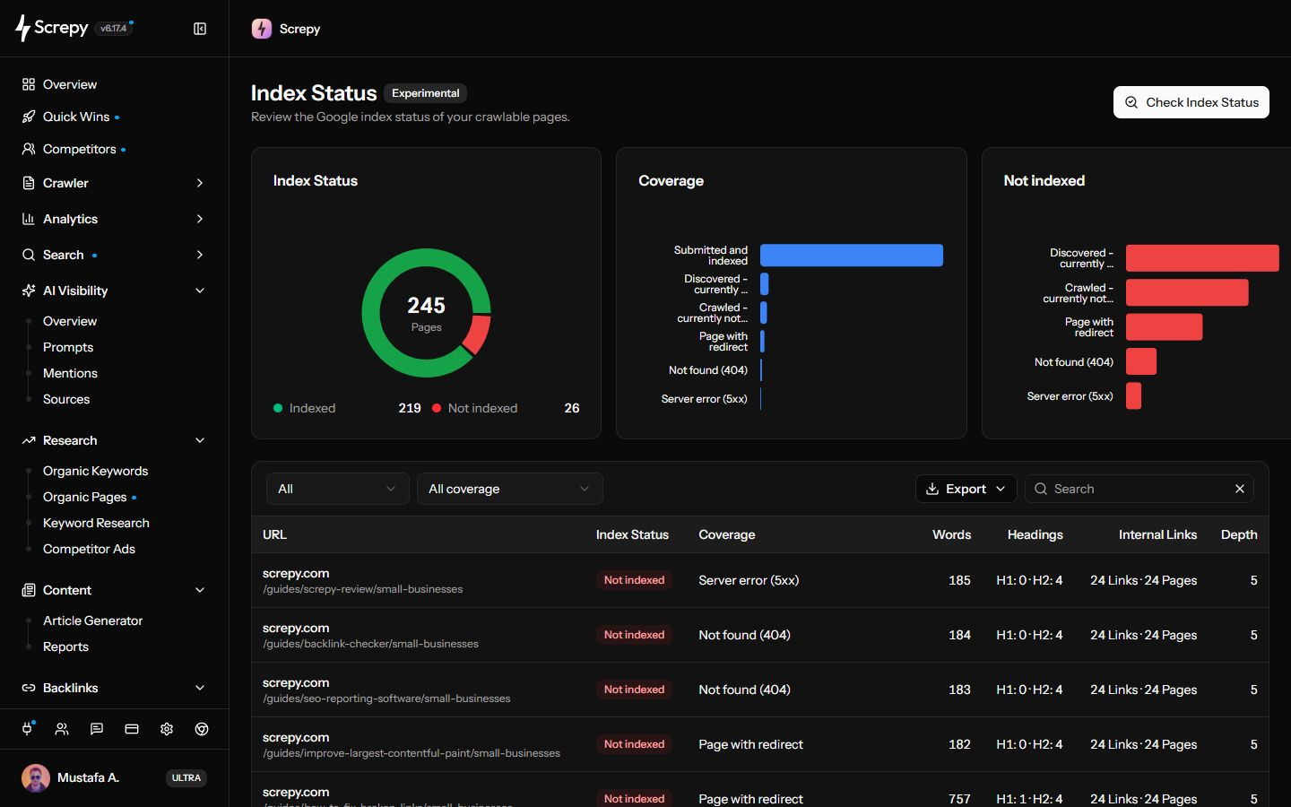Image resolution: width=1291 pixels, height=807 pixels.
Task: Click Check Index Status button
Action: [x=1191, y=102]
